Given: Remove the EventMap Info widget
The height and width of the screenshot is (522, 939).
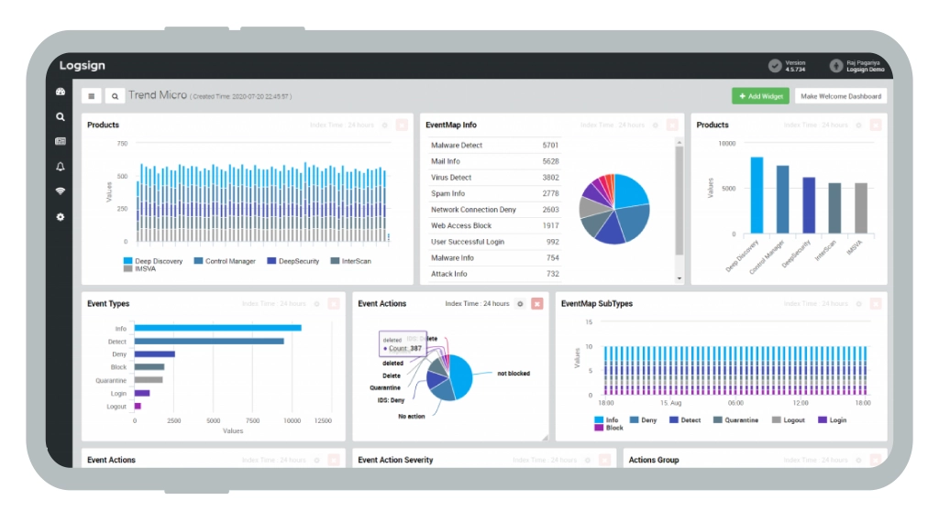Looking at the screenshot, I should [672, 125].
